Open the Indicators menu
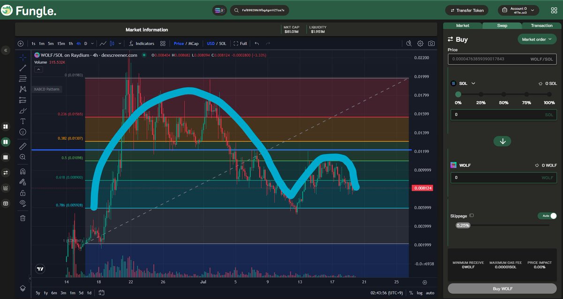Viewport: 563px width, 299px height. click(x=141, y=44)
